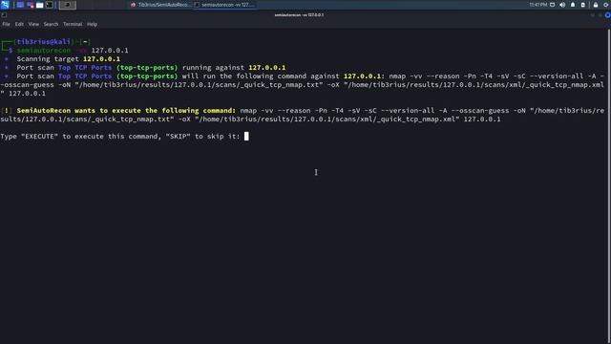Click the display settings tray icon
This screenshot has height=344, width=611.
tap(552, 5)
